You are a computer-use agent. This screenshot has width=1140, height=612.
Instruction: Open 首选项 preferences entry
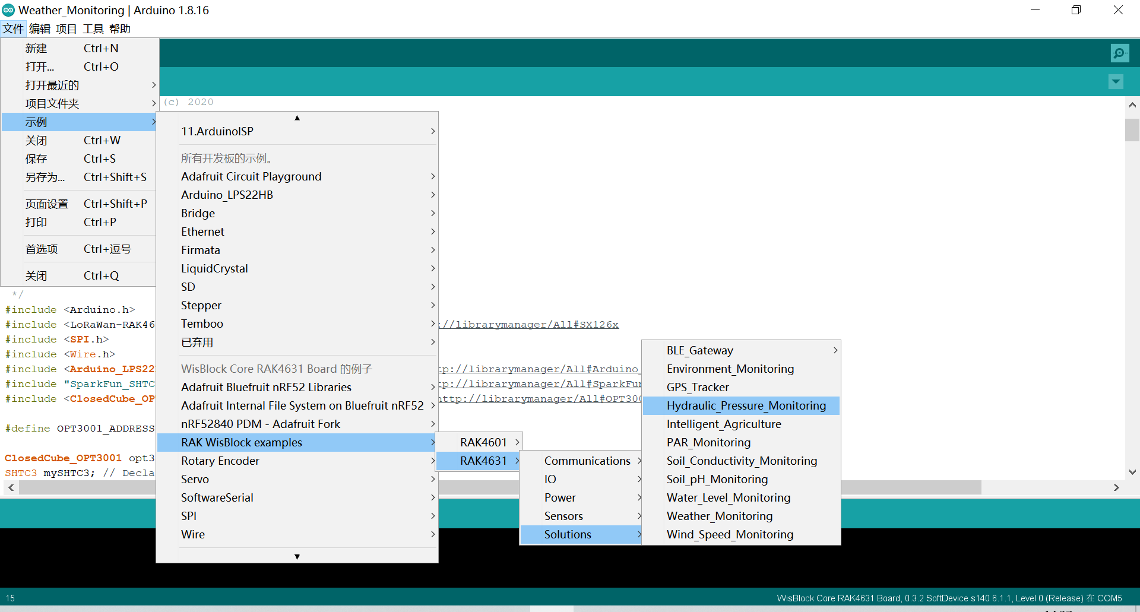point(80,249)
